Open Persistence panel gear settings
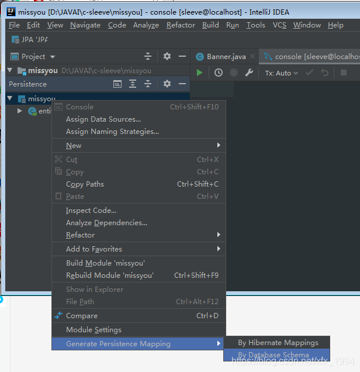 click(x=167, y=84)
